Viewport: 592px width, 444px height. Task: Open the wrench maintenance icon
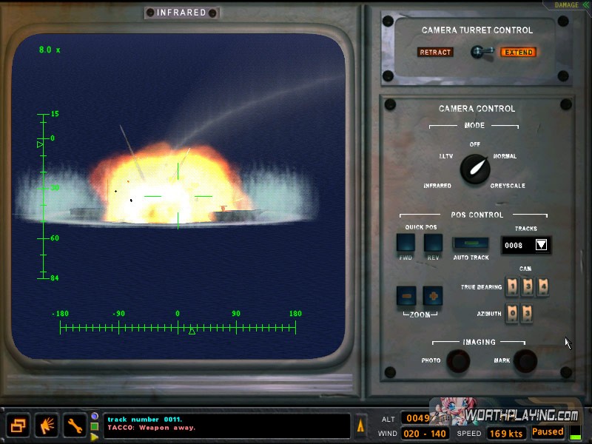coord(75,425)
